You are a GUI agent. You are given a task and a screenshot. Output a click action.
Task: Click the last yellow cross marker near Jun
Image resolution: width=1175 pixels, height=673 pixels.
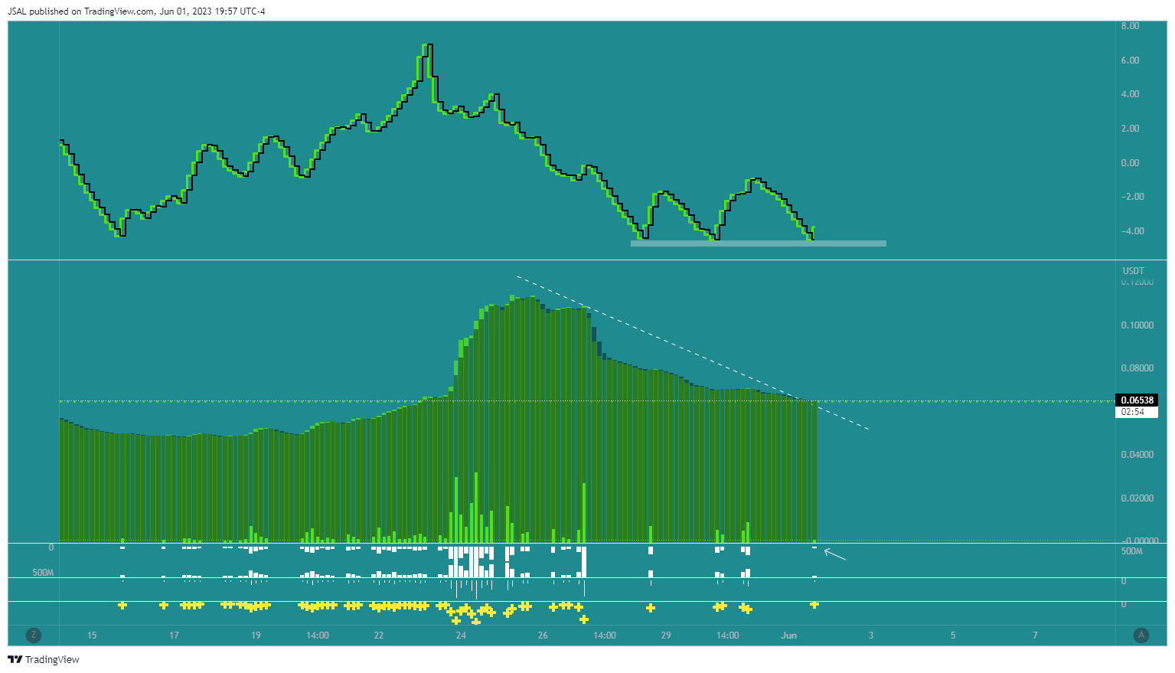coord(814,605)
